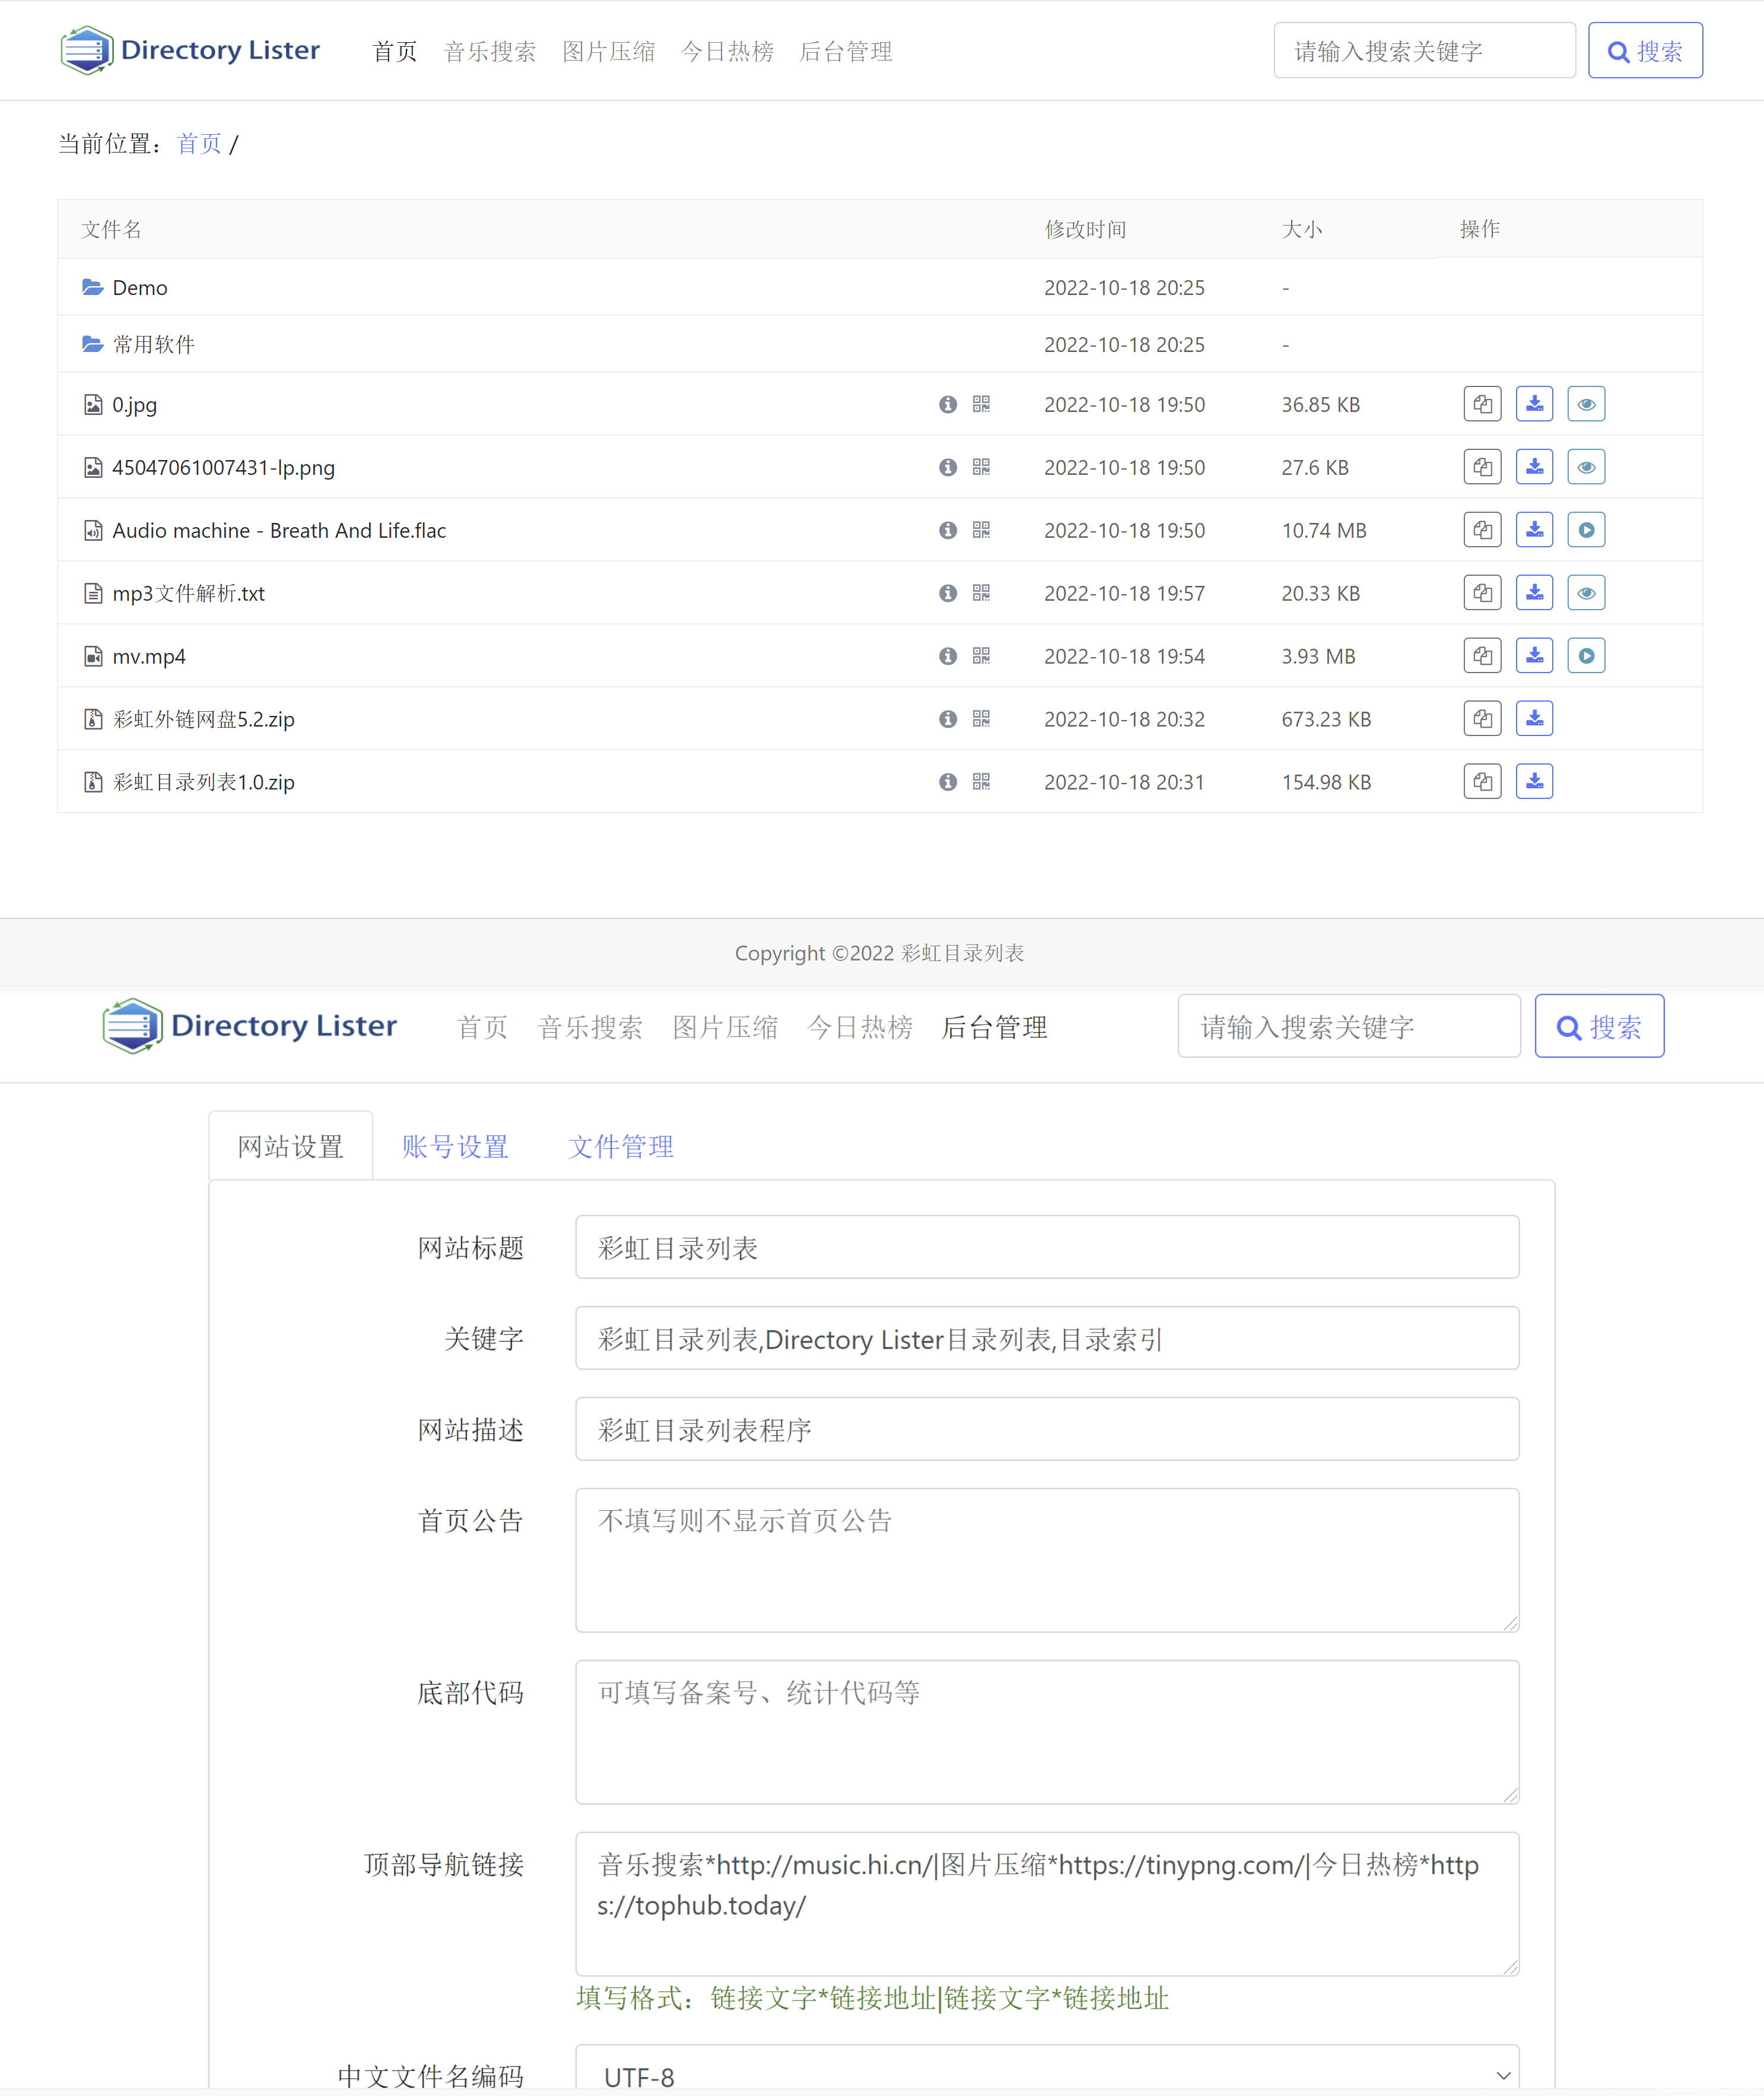The image size is (1764, 2096).
Task: Show QR code for Breath And Life.flac
Action: (981, 530)
